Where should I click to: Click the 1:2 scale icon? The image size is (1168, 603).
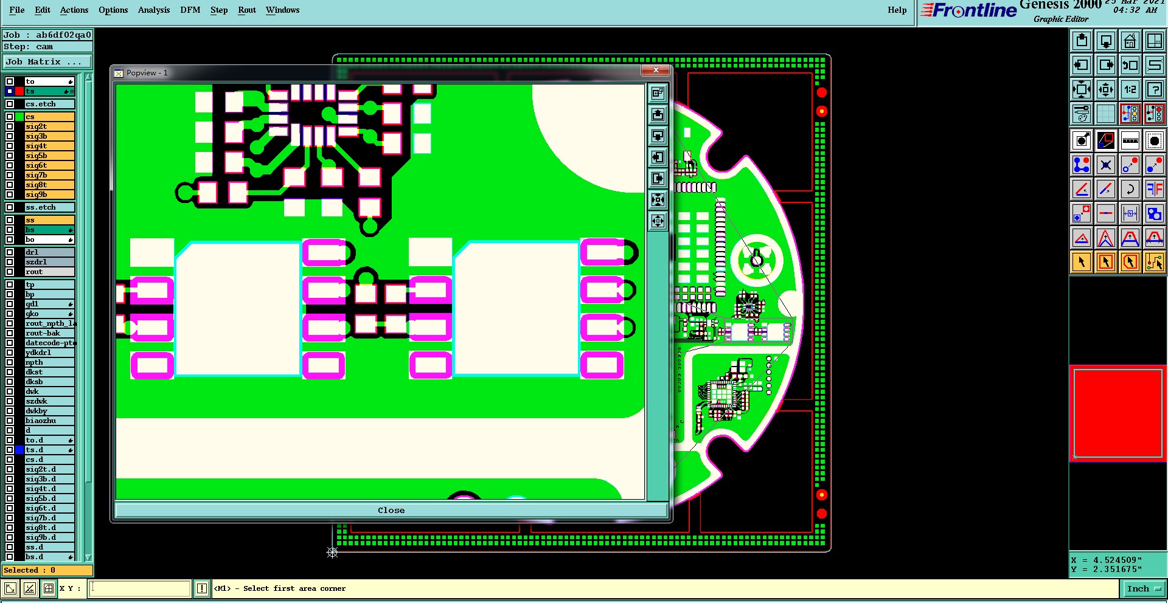click(x=1130, y=89)
